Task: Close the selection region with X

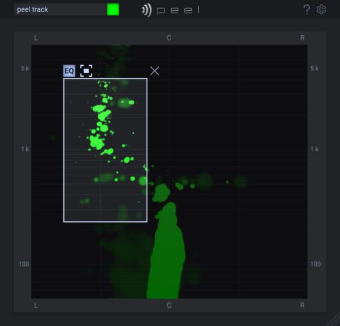Action: (154, 71)
